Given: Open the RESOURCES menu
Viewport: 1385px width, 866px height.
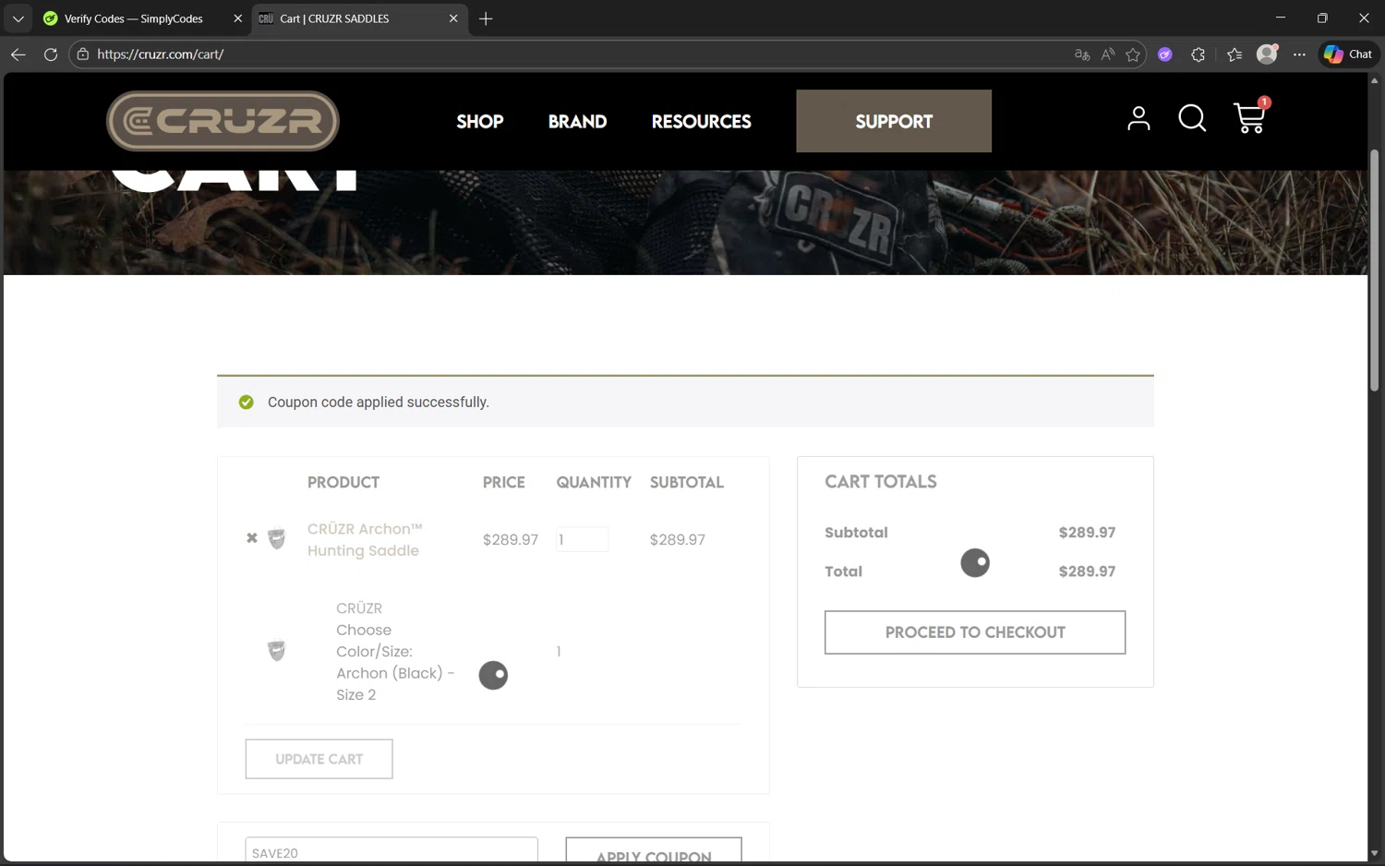Looking at the screenshot, I should 701,121.
